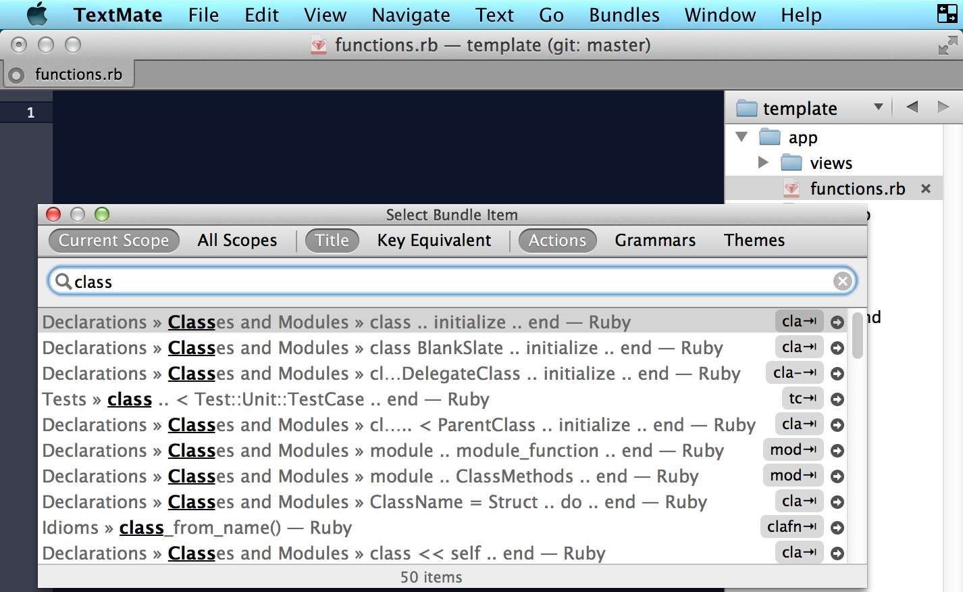
Task: Open the Navigate menu
Action: (411, 15)
